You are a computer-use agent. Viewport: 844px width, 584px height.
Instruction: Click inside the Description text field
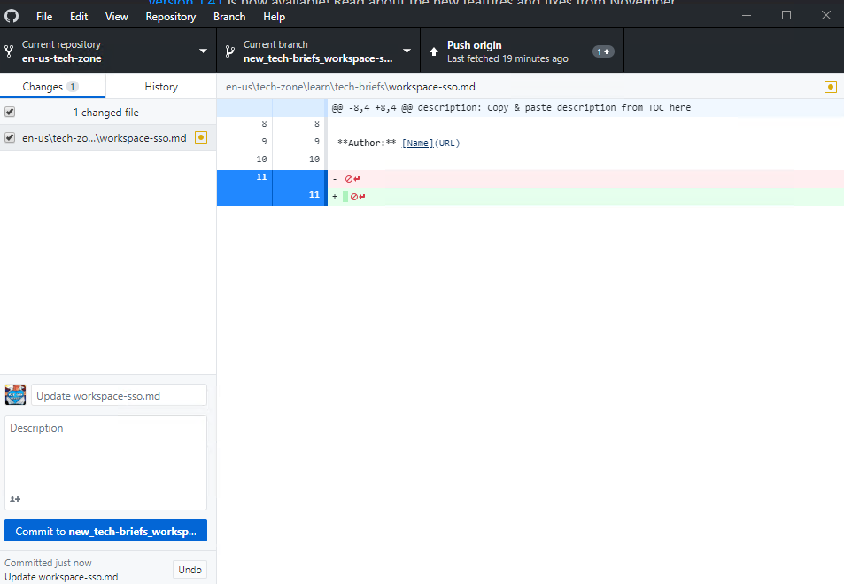[105, 452]
